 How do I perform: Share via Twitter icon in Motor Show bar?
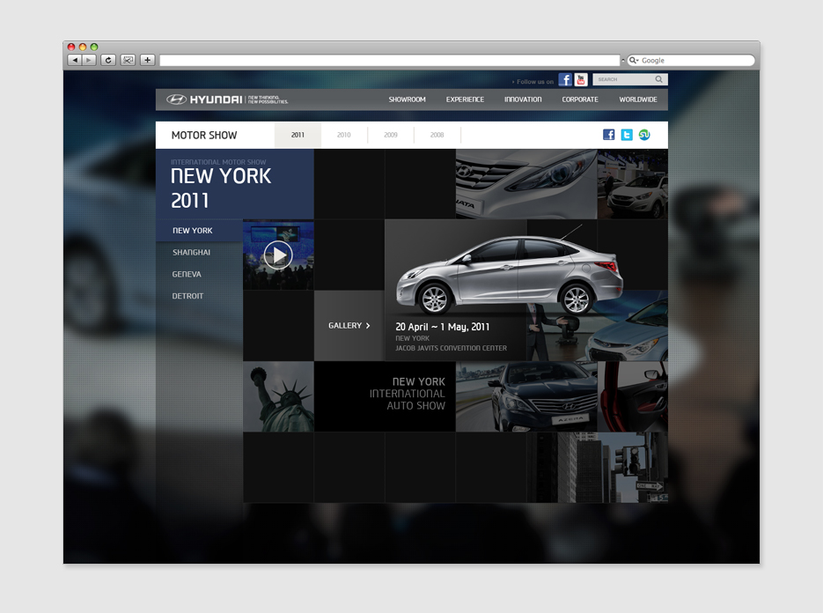point(627,135)
